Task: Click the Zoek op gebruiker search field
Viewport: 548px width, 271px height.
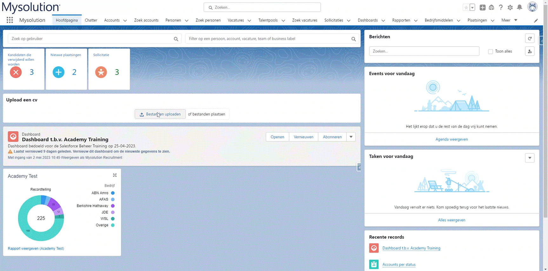Action: tap(91, 39)
